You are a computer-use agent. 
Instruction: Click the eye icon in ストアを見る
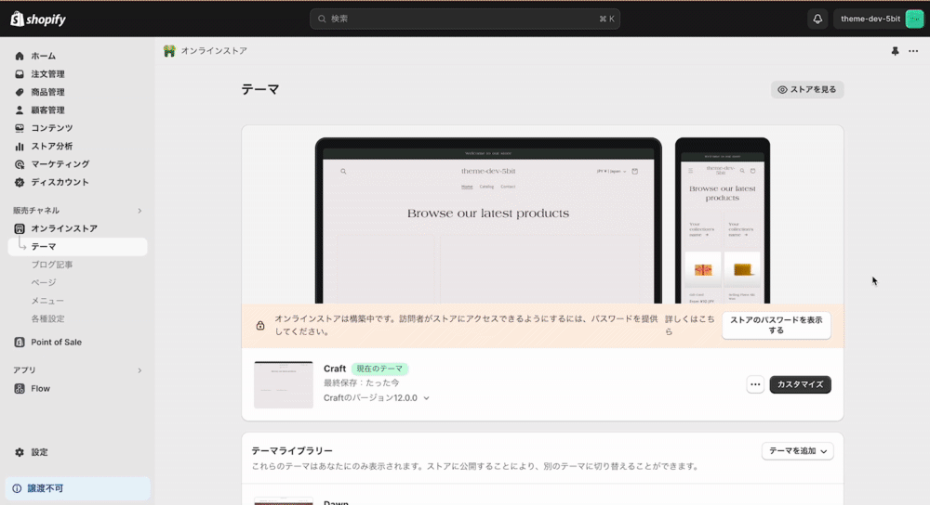pos(782,89)
